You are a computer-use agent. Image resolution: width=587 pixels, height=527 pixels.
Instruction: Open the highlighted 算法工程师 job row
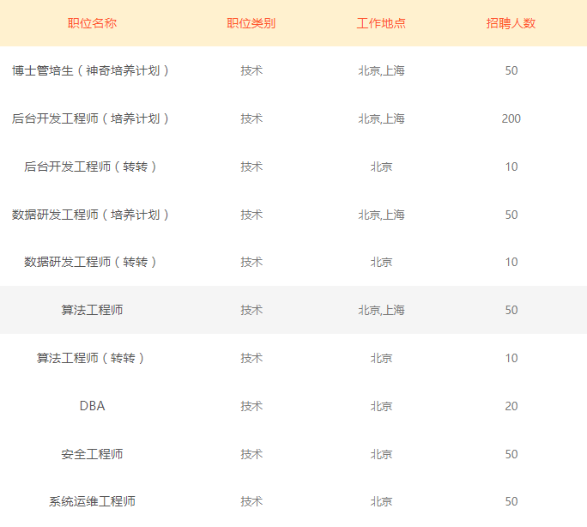pos(92,310)
